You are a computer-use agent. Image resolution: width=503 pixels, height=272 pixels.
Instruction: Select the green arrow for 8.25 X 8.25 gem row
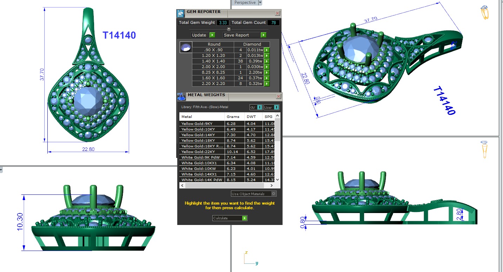267,72
